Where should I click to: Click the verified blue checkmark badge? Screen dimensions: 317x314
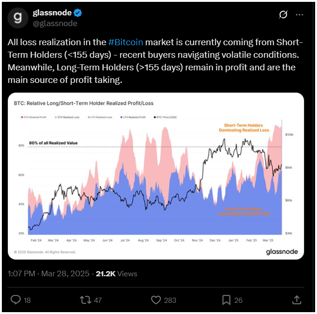78,13
